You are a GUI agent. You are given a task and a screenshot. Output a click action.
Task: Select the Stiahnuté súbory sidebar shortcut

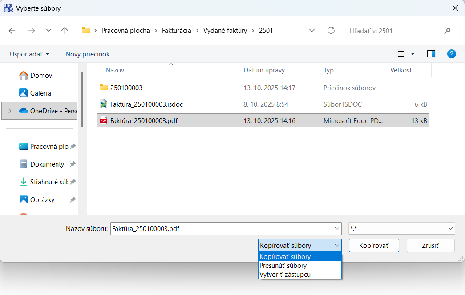point(49,182)
